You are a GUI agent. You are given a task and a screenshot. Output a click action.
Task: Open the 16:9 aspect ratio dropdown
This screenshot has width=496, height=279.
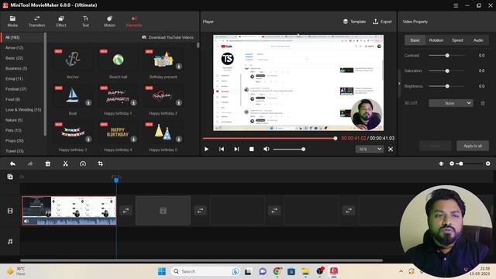click(x=369, y=149)
